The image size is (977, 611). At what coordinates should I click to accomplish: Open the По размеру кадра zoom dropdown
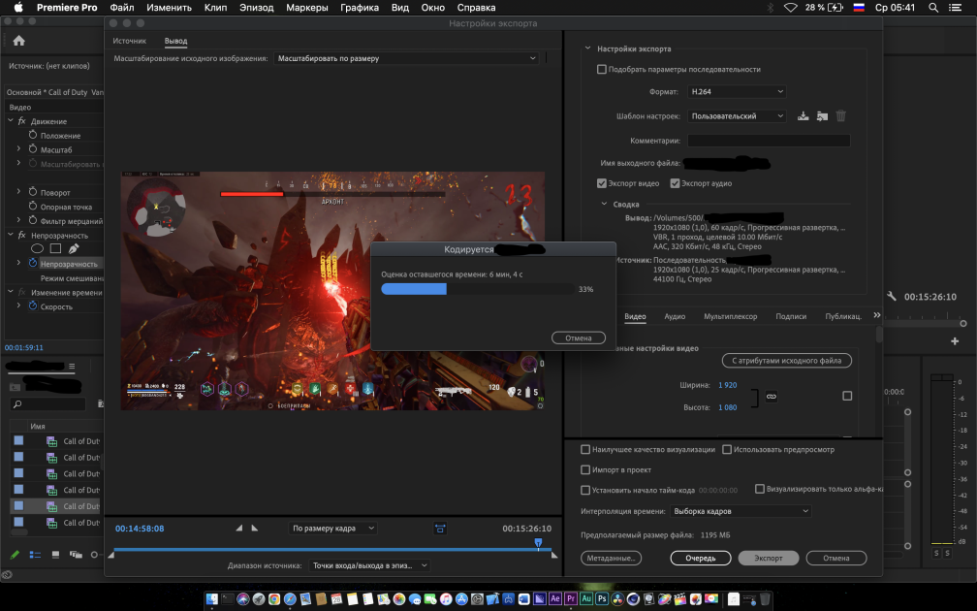tap(333, 528)
